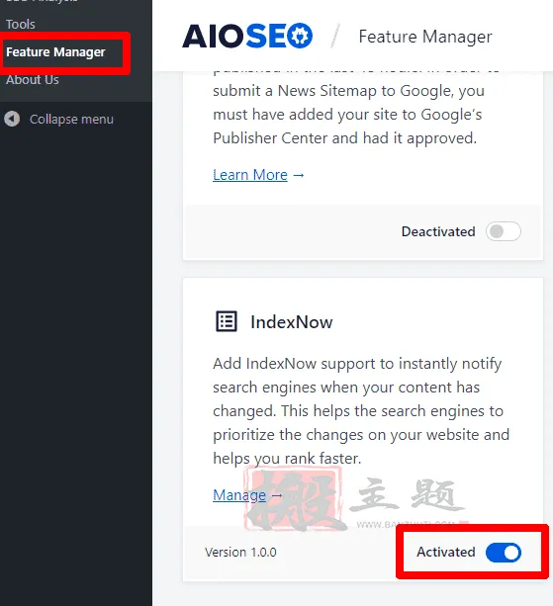Click the IndexNow card title

pyautogui.click(x=292, y=322)
